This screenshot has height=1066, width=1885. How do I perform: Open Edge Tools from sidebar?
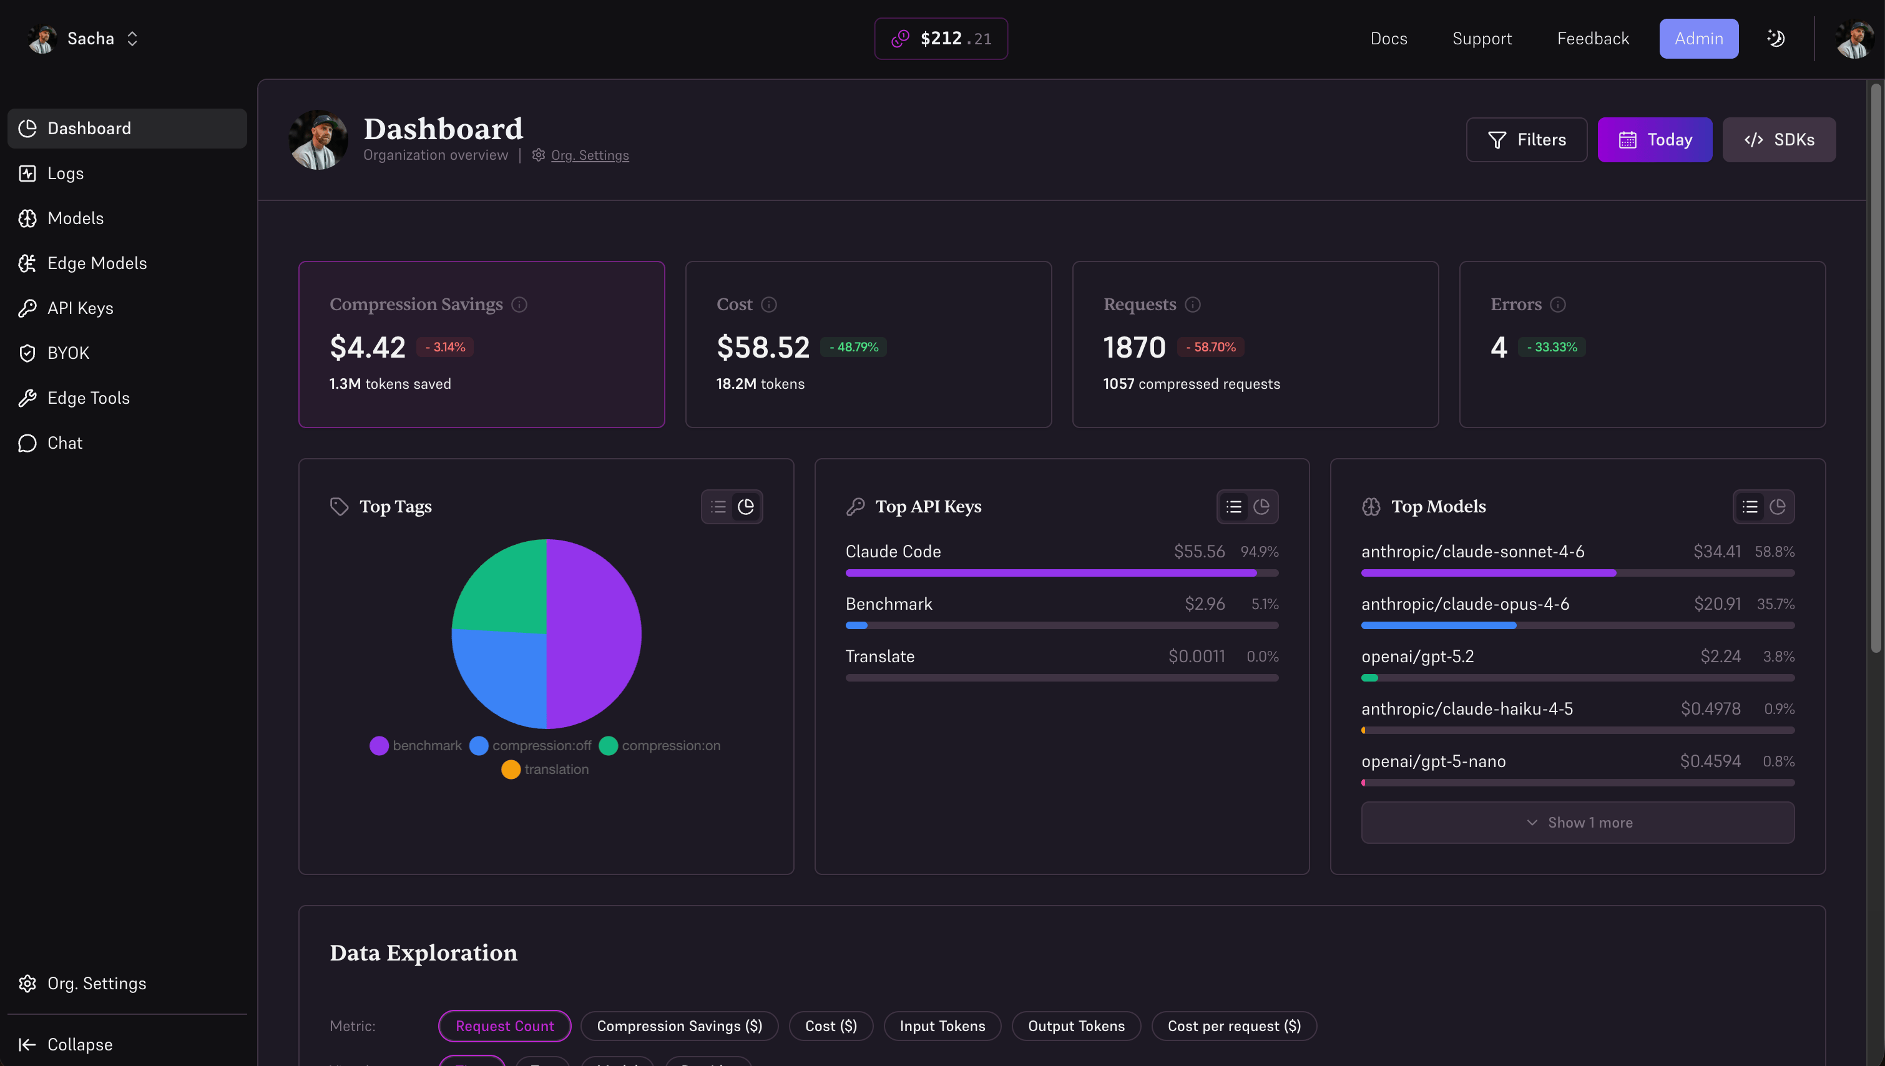click(x=127, y=398)
